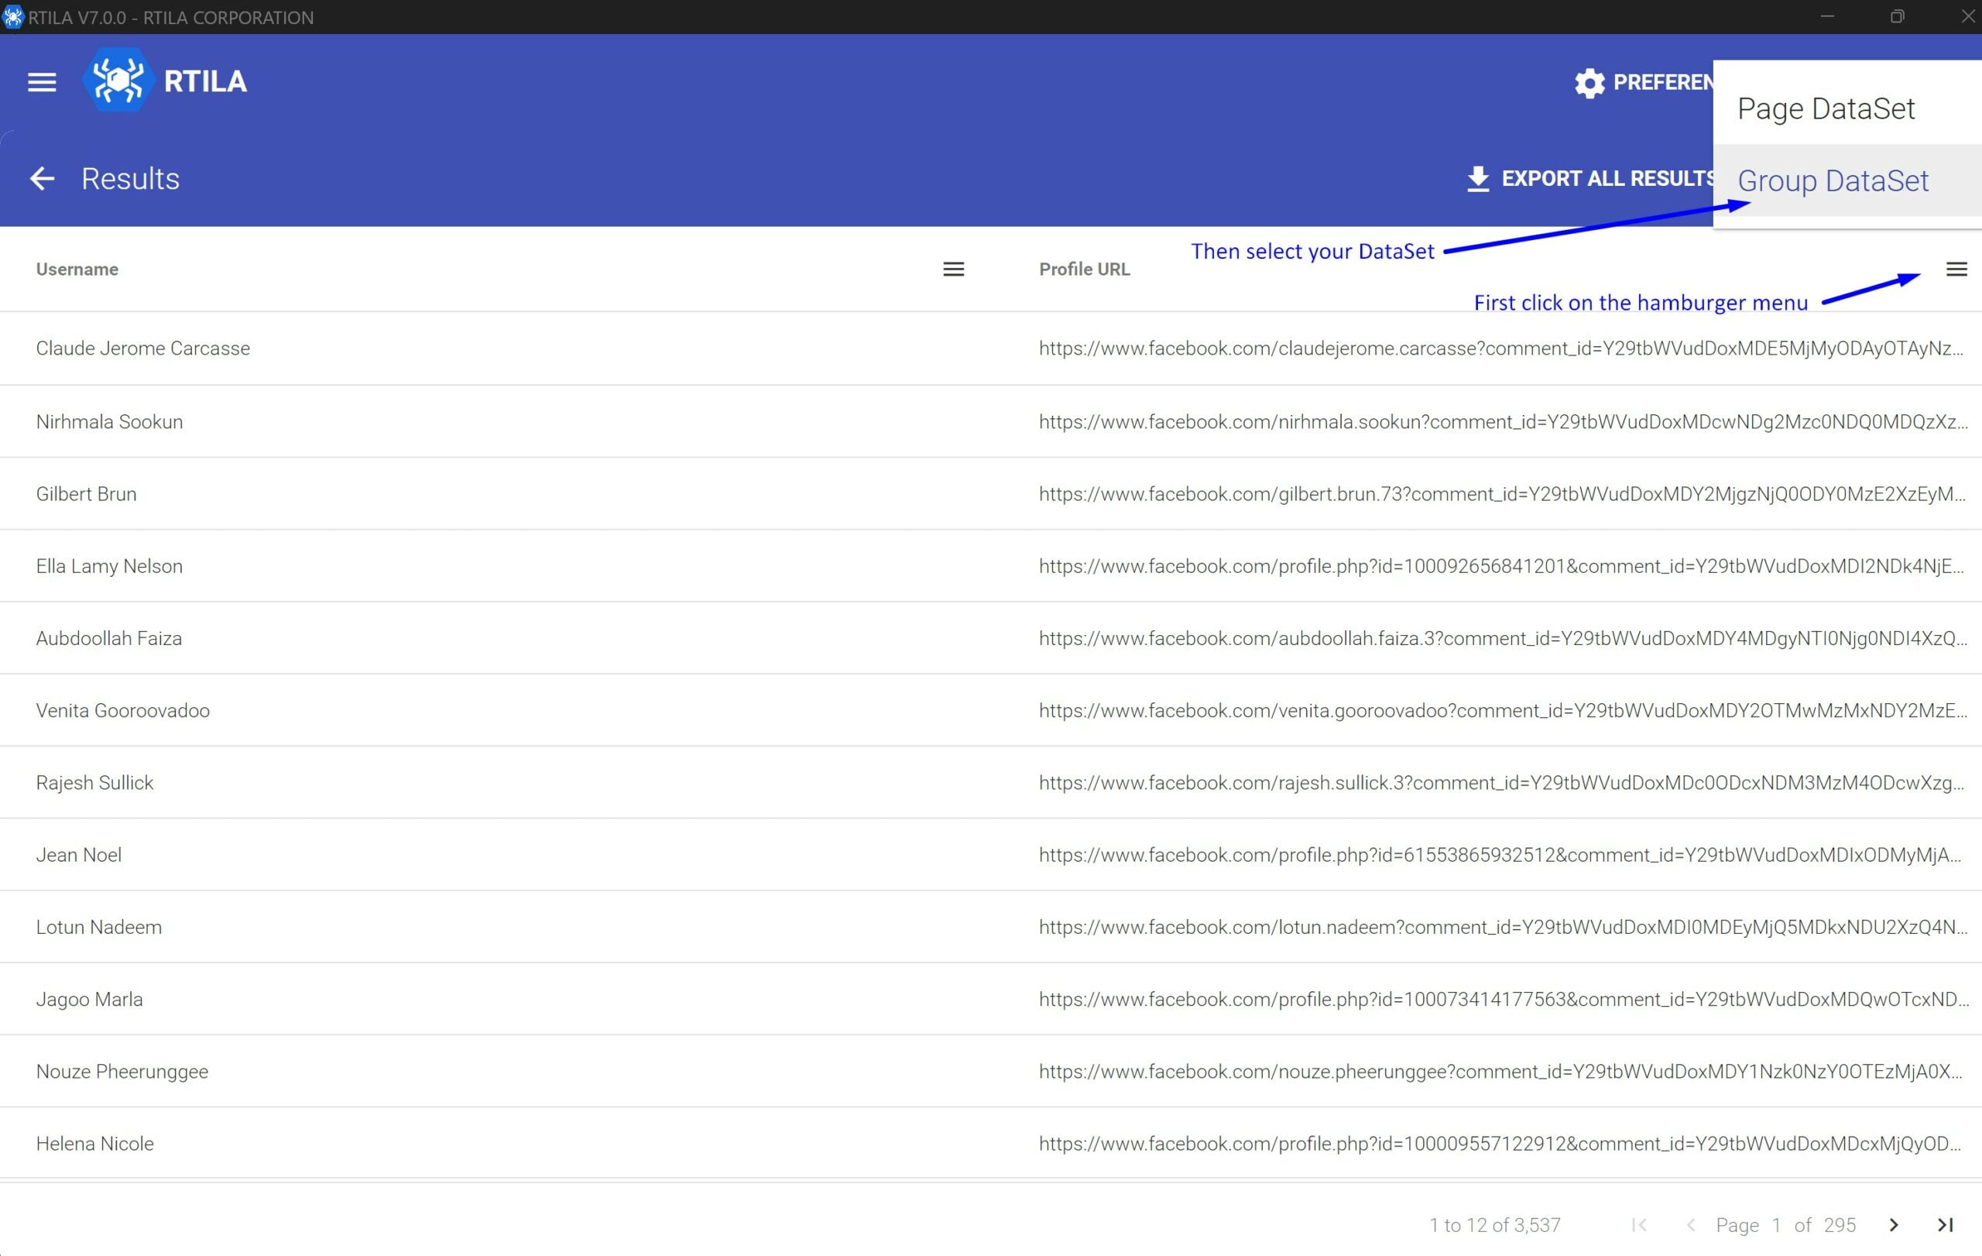
Task: Select the Helena Nicole username cell
Action: tap(94, 1143)
